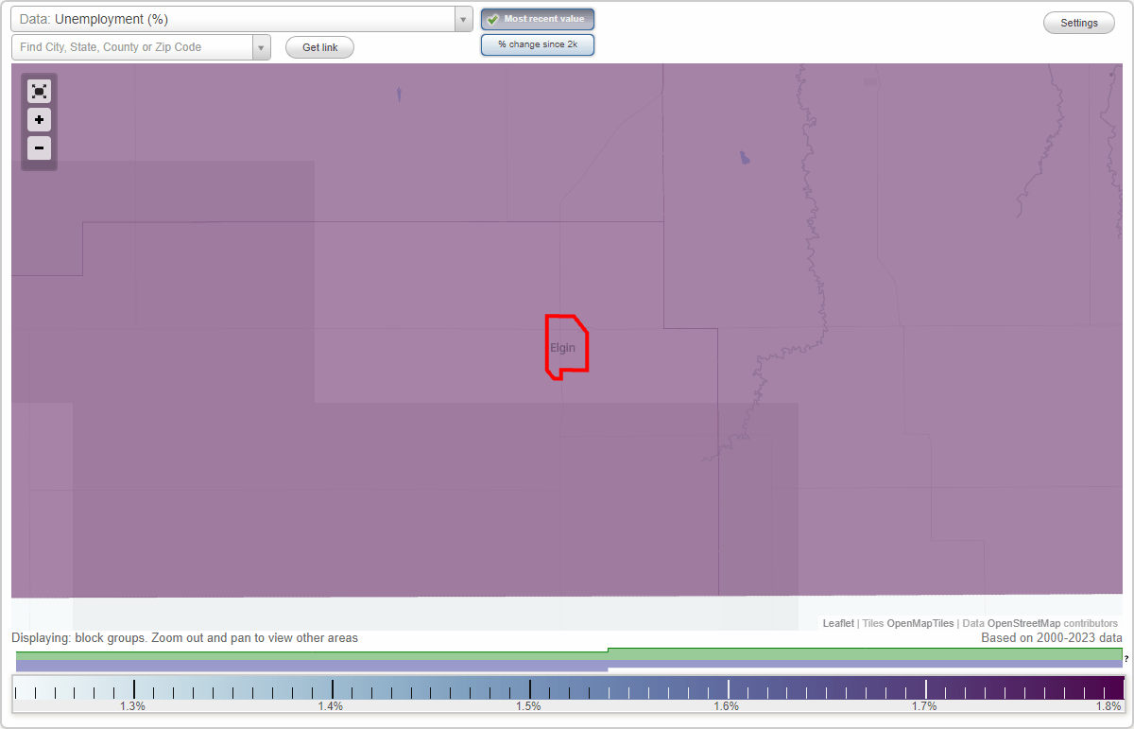Screen dimensions: 1134x729
Task: Click the legend scale near 1.5%
Action: pos(528,688)
